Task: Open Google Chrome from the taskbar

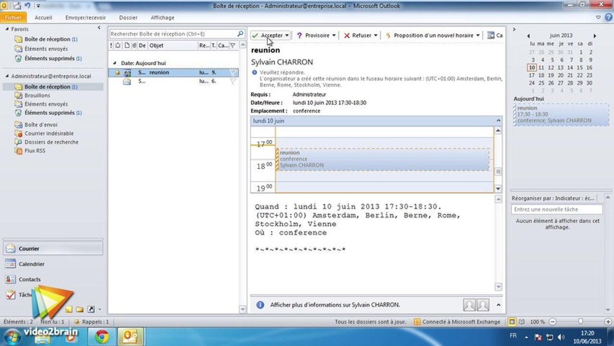Action: coord(101,336)
